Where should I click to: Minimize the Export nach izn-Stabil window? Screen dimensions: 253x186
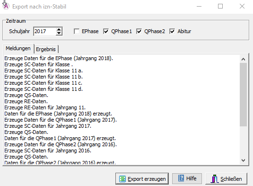pos(199,7)
